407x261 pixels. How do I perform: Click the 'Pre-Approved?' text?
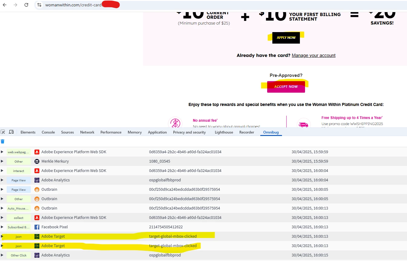pyautogui.click(x=286, y=75)
